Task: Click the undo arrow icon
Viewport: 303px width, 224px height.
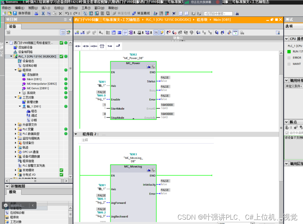Action: pyautogui.click(x=67, y=14)
